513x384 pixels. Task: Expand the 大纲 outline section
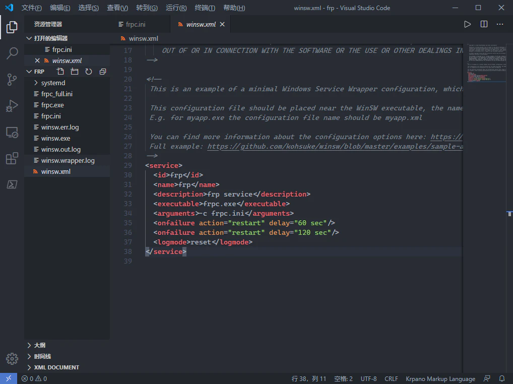pyautogui.click(x=39, y=345)
